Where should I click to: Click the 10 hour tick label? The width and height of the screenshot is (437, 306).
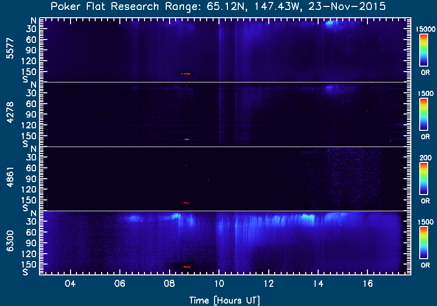point(219,284)
